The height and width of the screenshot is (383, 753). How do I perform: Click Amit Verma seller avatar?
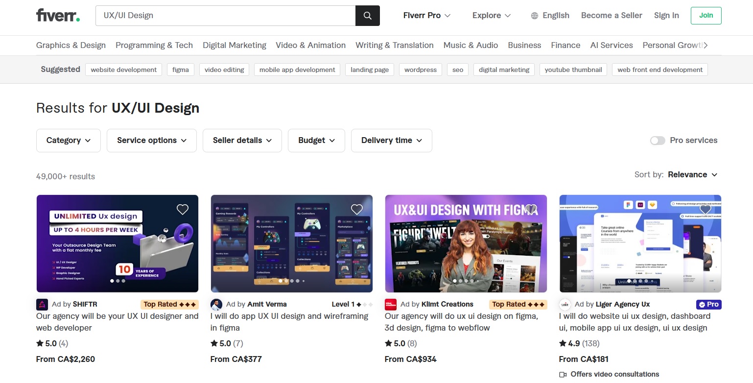pos(216,304)
